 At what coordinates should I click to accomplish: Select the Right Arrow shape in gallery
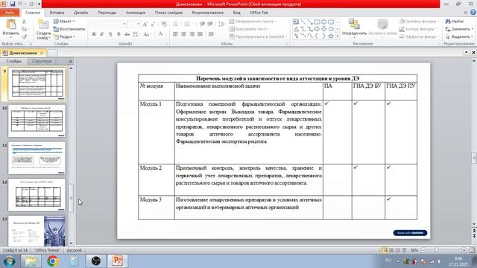[317, 29]
